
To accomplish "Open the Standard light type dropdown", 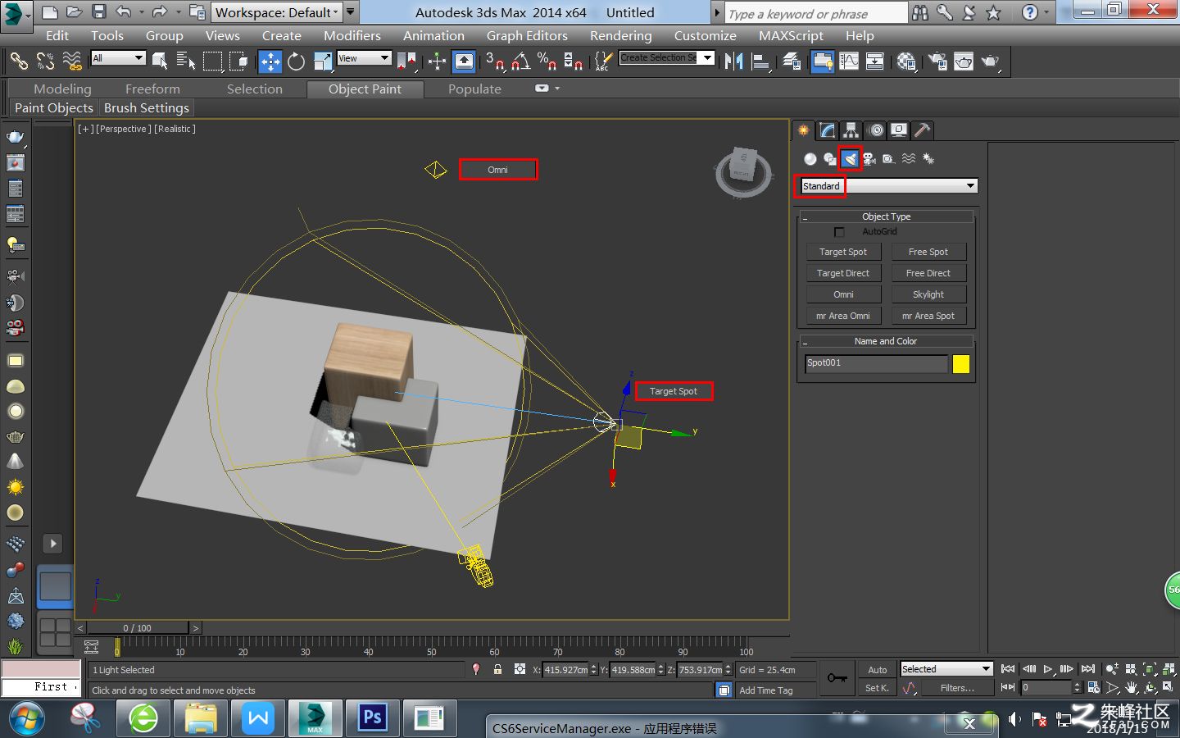I will click(x=889, y=186).
